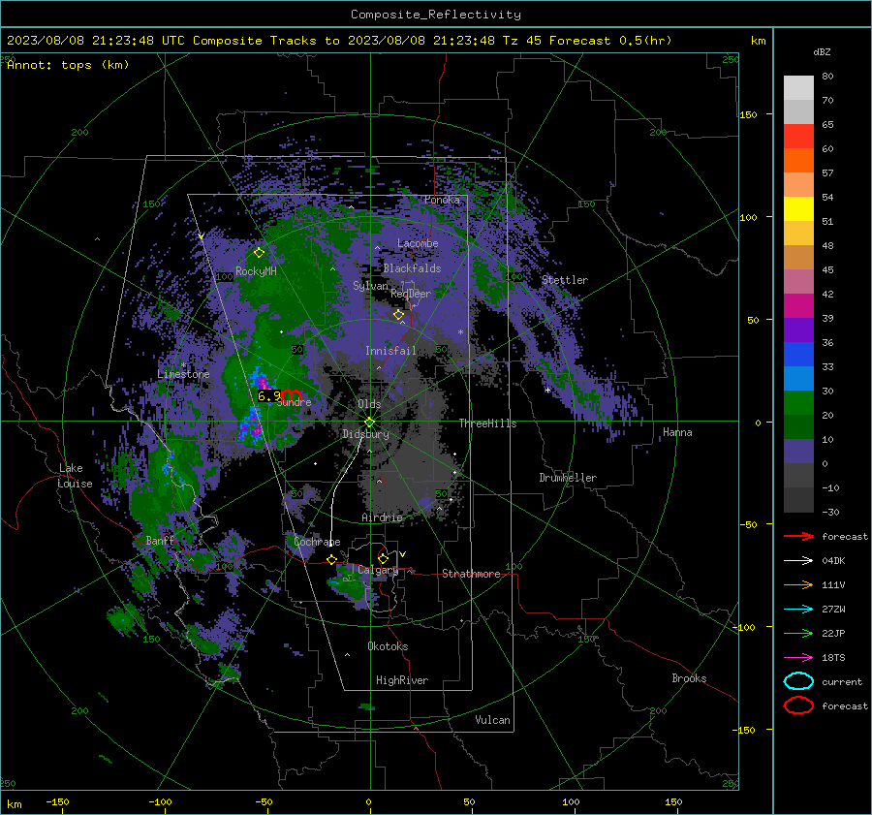Click the red forecast arrow in legend
The image size is (872, 815).
pyautogui.click(x=798, y=536)
